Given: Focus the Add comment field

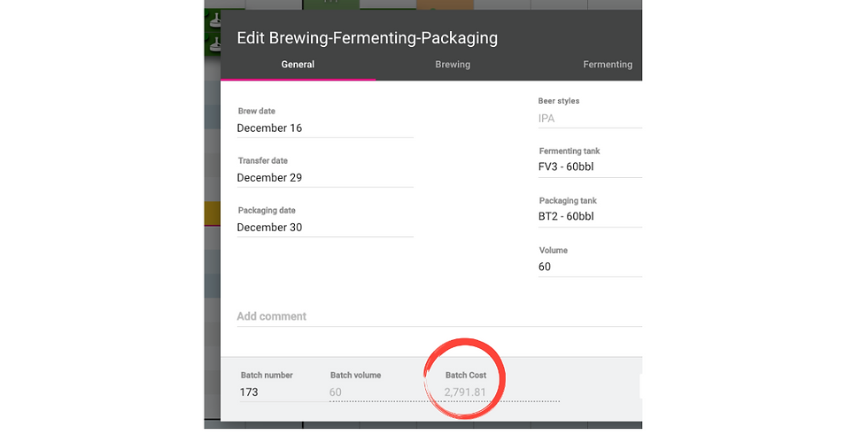Looking at the screenshot, I should point(439,317).
